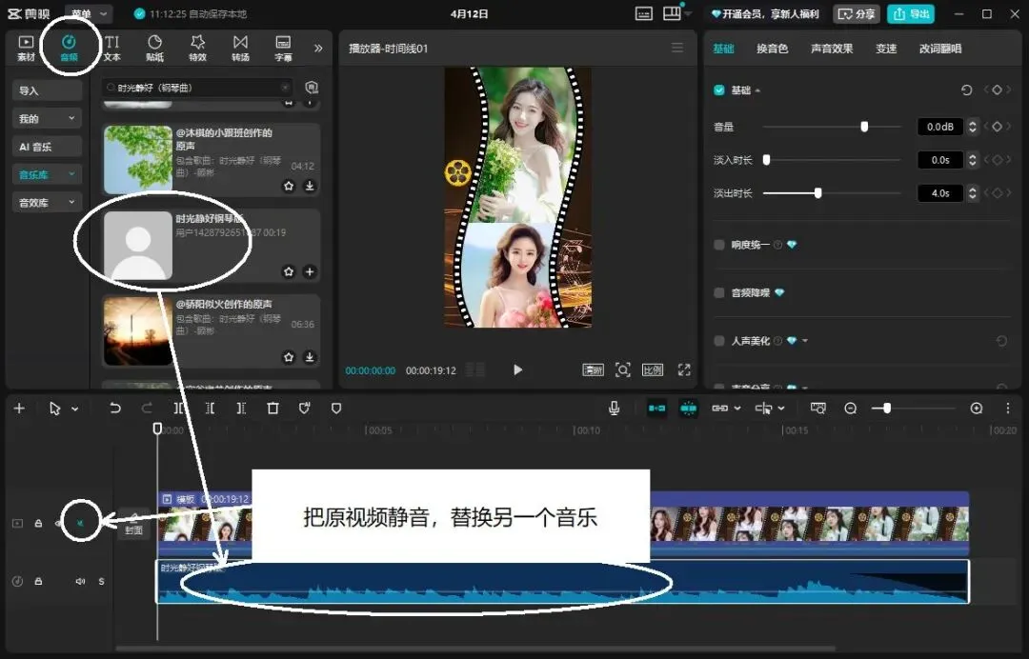
Task: Enter fullscreen preview
Action: coord(684,369)
